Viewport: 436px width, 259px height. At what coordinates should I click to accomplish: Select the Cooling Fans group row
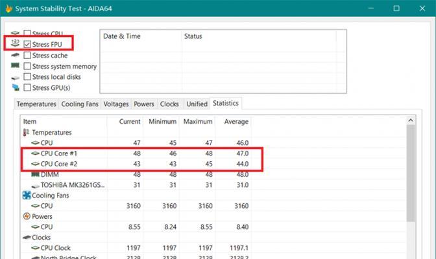pyautogui.click(x=51, y=196)
